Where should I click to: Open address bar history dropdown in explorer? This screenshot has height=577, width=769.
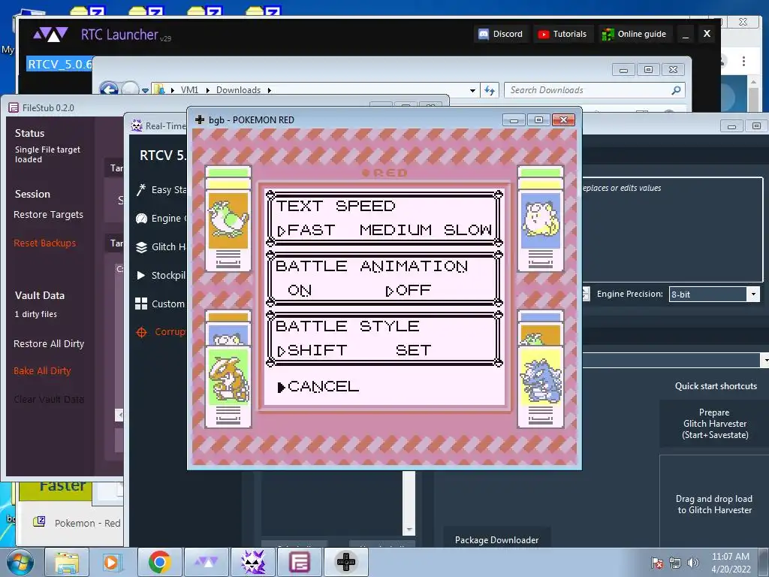point(472,90)
